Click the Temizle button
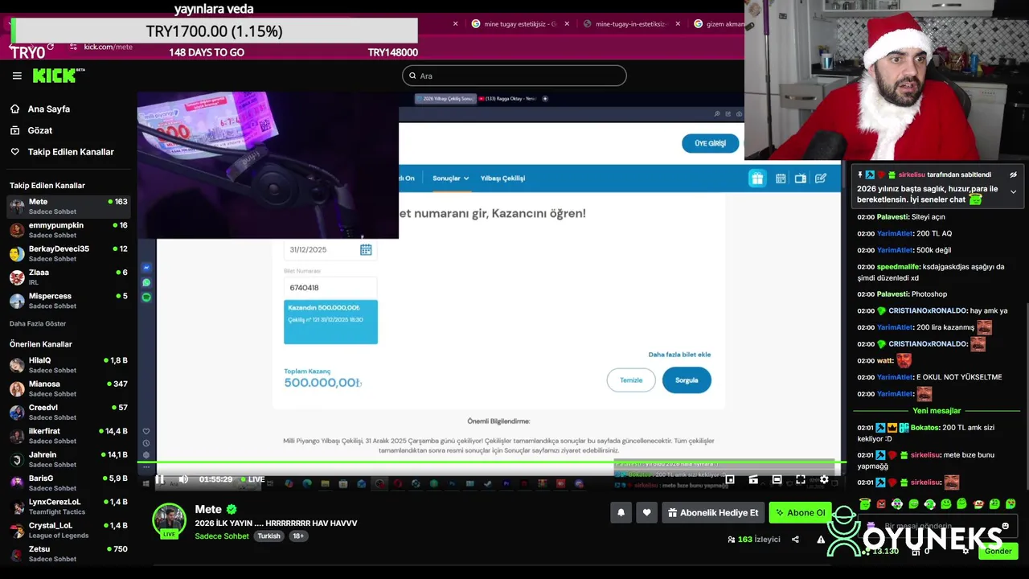This screenshot has width=1029, height=579. 631,380
